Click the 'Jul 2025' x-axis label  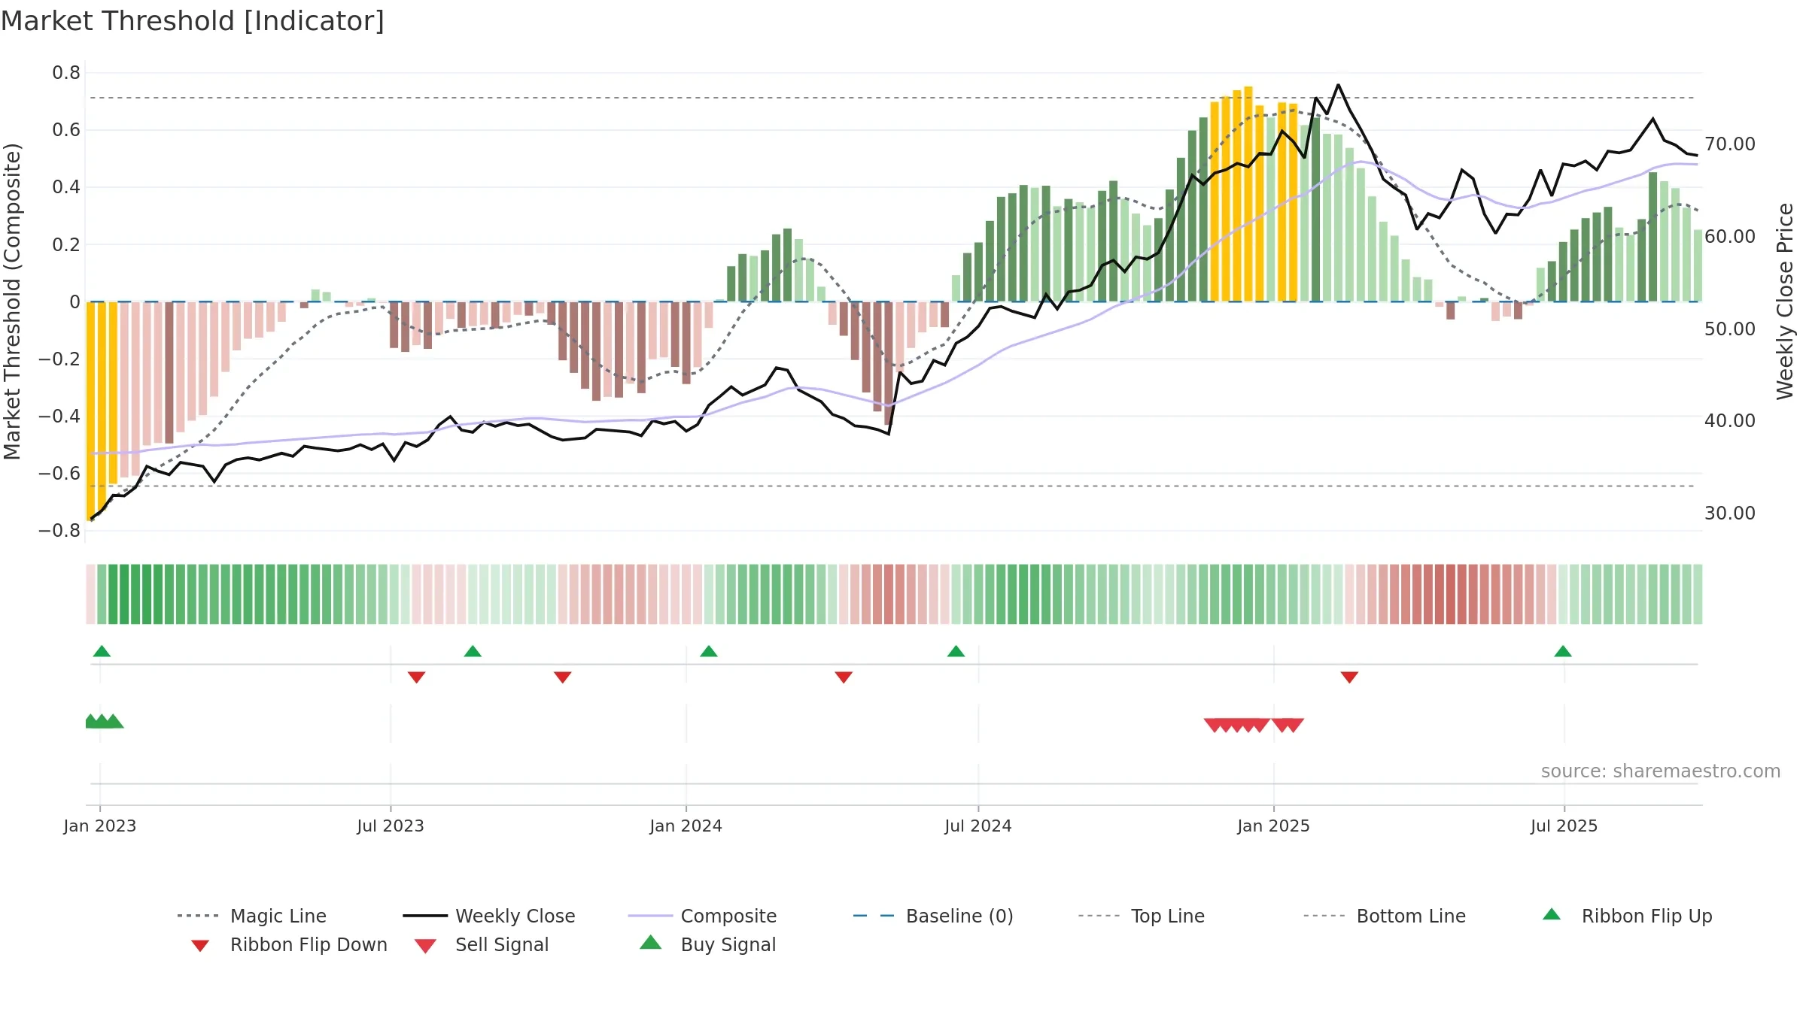[1564, 826]
